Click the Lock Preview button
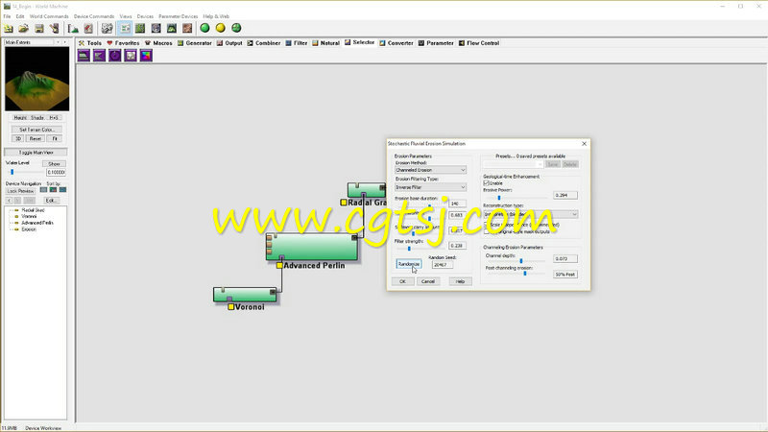 click(x=20, y=191)
